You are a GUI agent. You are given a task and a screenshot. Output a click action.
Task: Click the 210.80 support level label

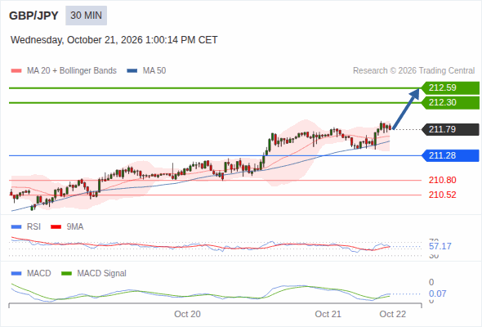pyautogui.click(x=442, y=180)
